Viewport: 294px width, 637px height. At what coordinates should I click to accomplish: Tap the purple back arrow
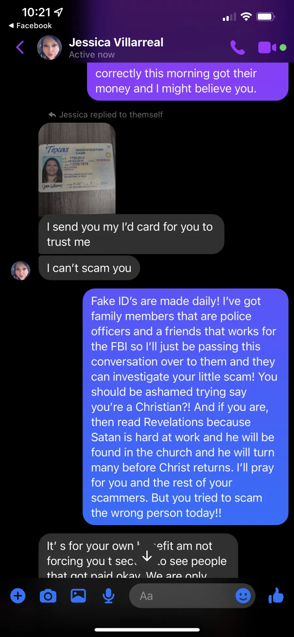[x=20, y=47]
